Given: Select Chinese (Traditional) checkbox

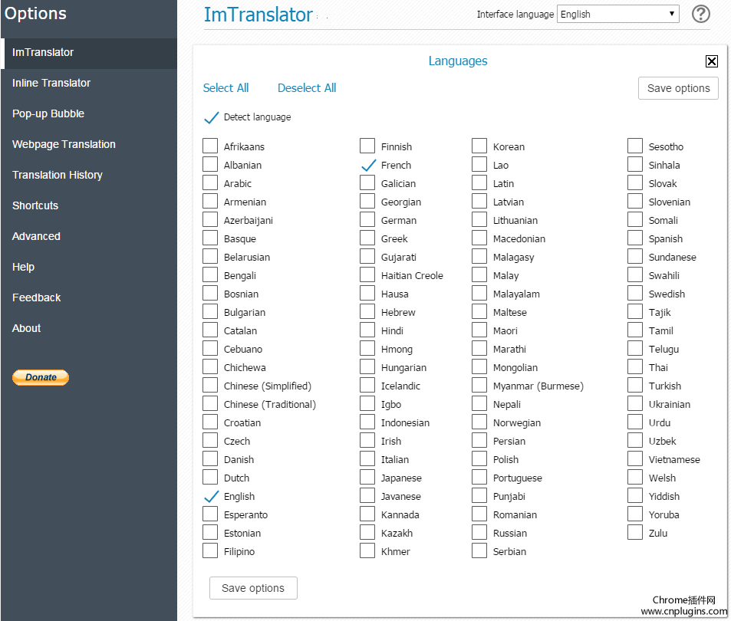Looking at the screenshot, I should point(210,403).
